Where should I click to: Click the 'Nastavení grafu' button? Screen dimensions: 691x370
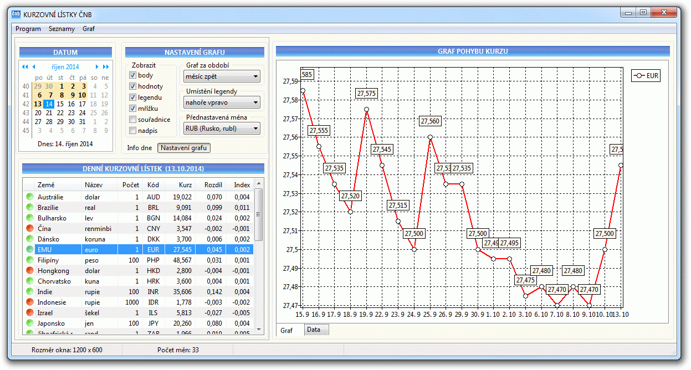pyautogui.click(x=184, y=148)
